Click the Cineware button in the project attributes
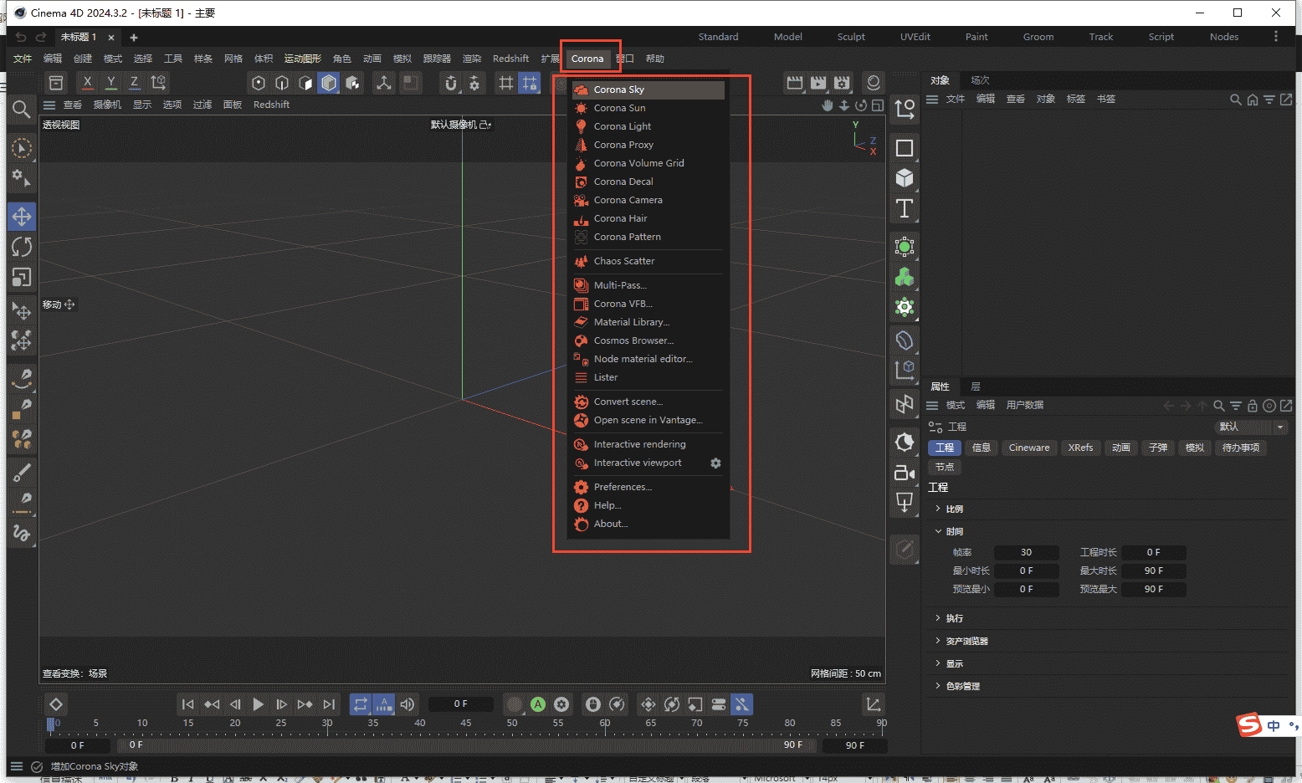 tap(1028, 448)
